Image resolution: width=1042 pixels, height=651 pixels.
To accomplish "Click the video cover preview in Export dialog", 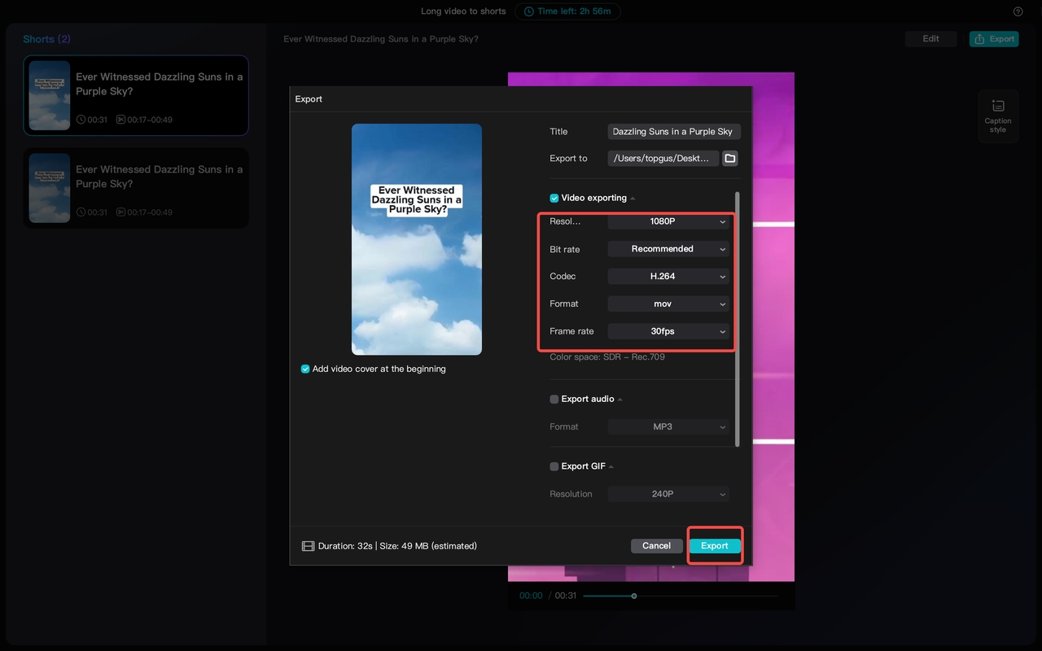I will click(417, 239).
